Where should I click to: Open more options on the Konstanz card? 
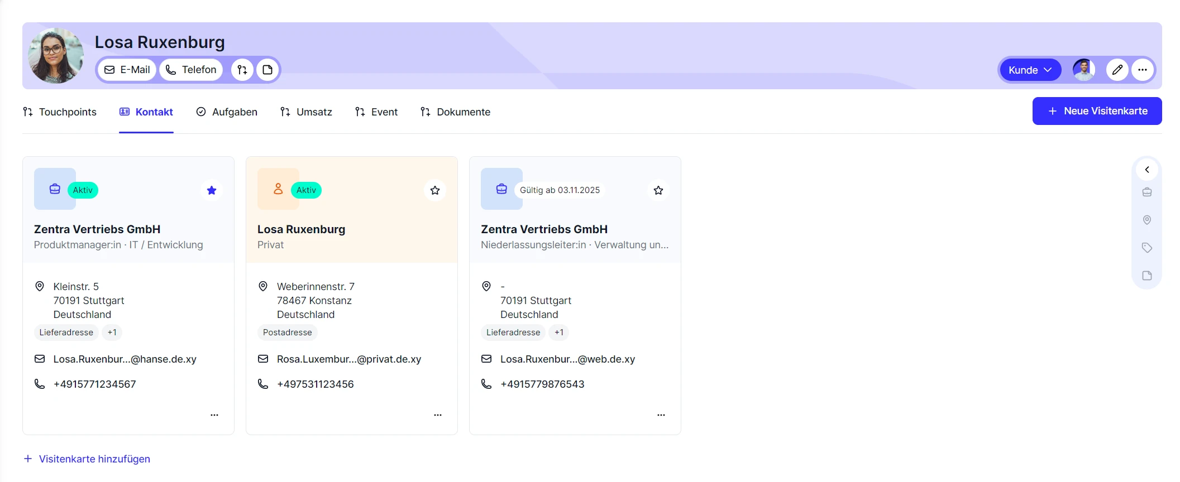pos(438,415)
